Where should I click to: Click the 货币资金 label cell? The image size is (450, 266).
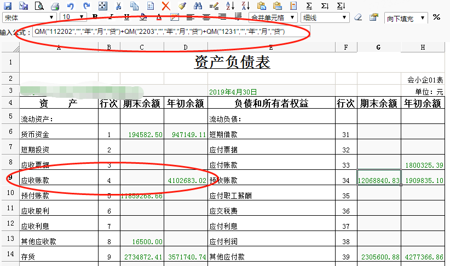point(59,132)
